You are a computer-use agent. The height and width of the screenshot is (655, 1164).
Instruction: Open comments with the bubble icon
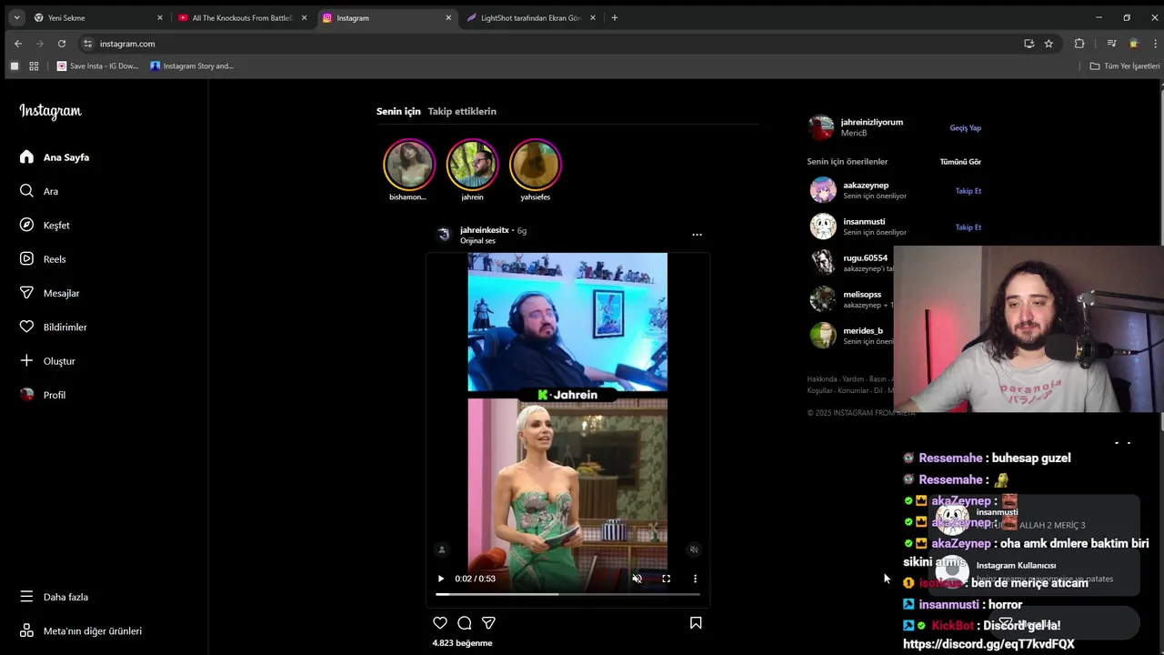465,623
